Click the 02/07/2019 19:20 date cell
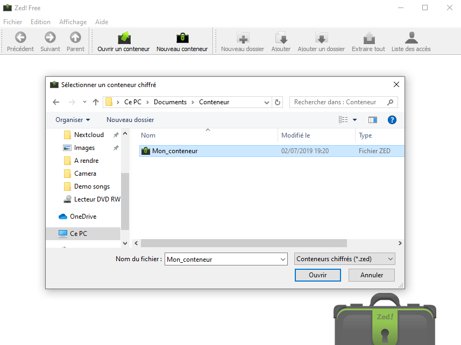 (x=305, y=151)
